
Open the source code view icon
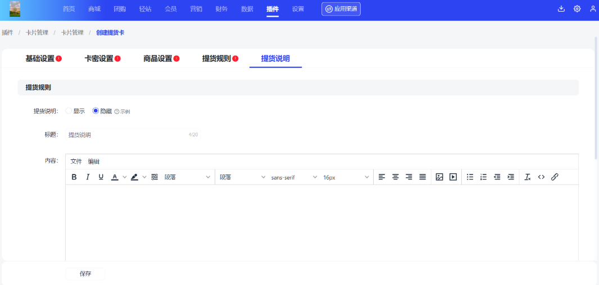coord(541,177)
